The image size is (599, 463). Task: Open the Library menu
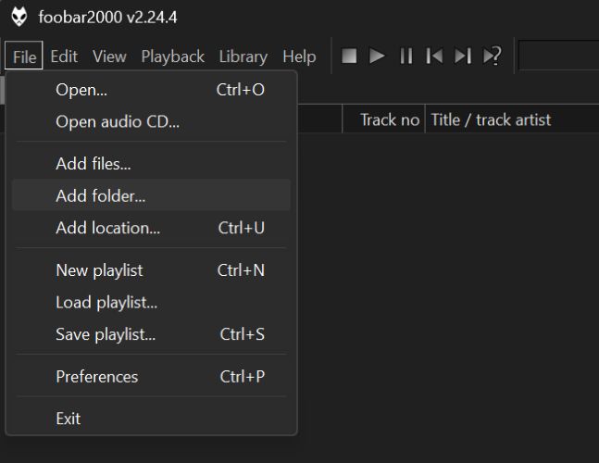243,56
